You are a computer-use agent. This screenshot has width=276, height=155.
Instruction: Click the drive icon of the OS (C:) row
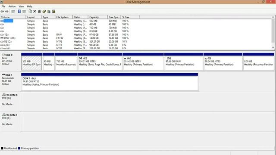(2, 42)
